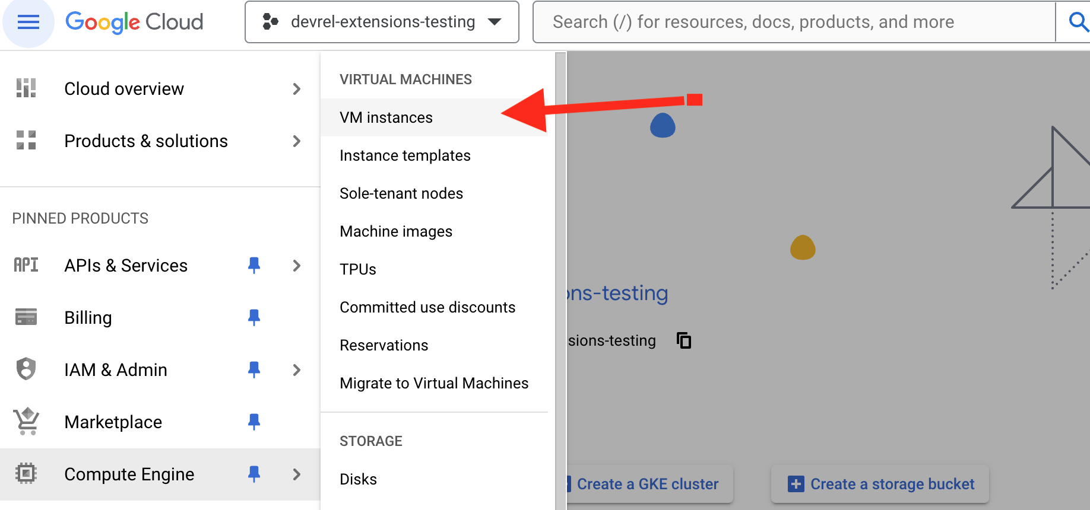Copy the project ID with copy icon
The width and height of the screenshot is (1090, 510).
point(684,340)
